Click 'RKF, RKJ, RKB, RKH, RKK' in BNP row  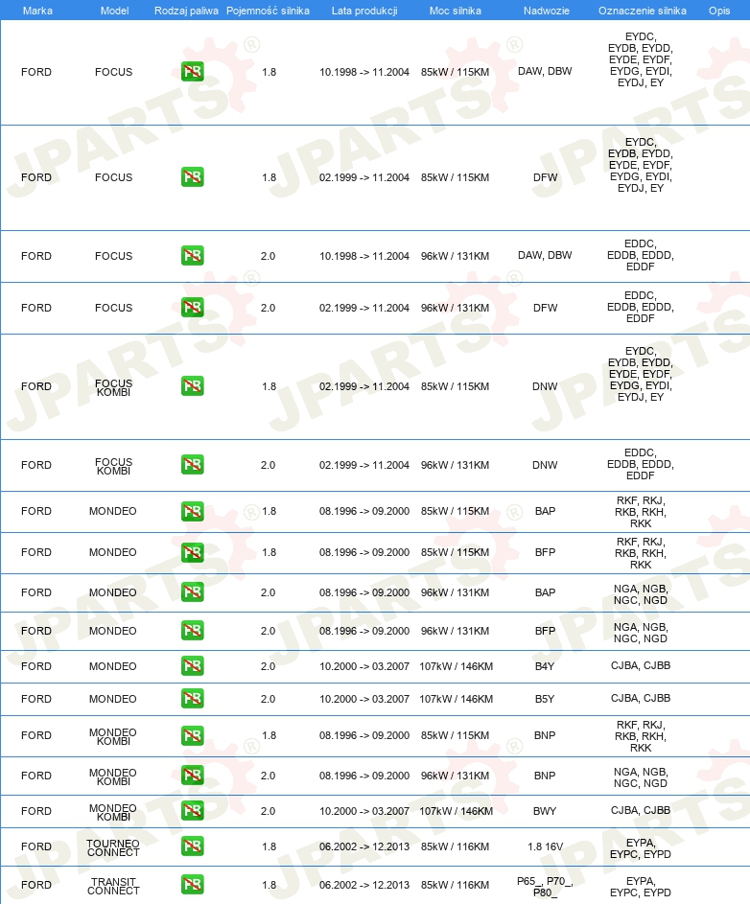641,735
